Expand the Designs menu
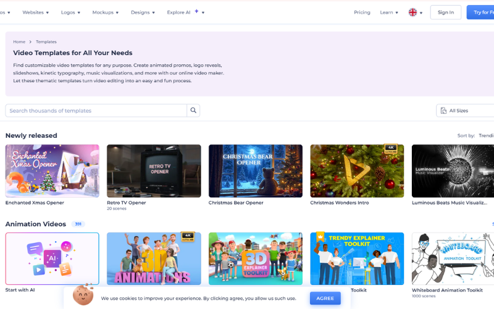494x309 pixels. pyautogui.click(x=143, y=12)
